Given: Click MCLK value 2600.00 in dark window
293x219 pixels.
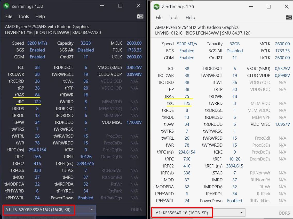Looking at the screenshot, I should point(134,43).
